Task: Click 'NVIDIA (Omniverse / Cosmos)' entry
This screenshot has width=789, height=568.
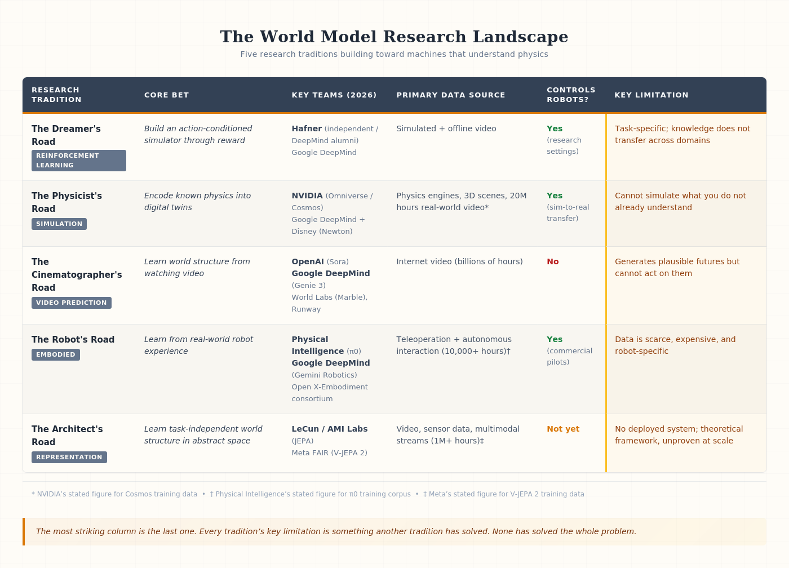Action: point(332,202)
